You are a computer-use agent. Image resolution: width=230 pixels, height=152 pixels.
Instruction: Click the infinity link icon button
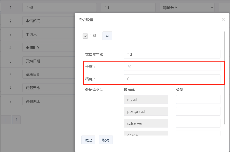tap(107, 36)
